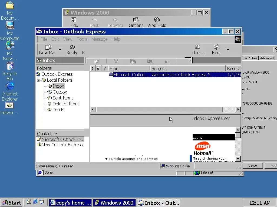Switch to copy's home taskbar button
The height and width of the screenshot is (207, 277).
70,203
